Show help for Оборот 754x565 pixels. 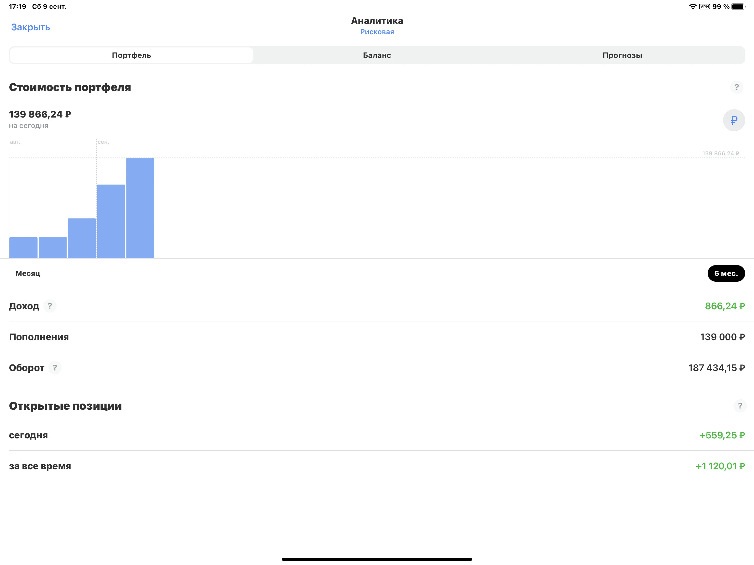coord(55,368)
